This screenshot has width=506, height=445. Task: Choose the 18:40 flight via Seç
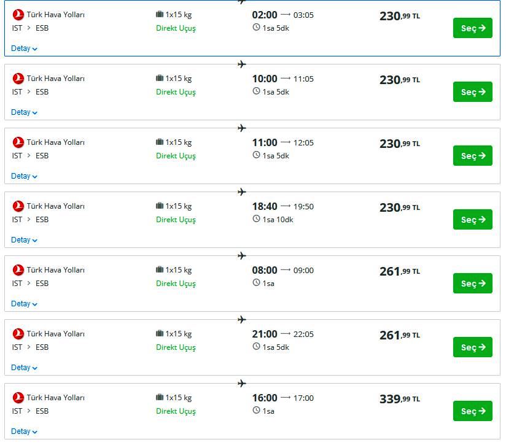472,220
